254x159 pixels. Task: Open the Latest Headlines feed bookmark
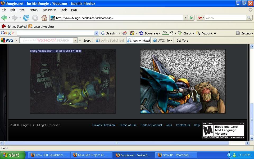coord(42,26)
